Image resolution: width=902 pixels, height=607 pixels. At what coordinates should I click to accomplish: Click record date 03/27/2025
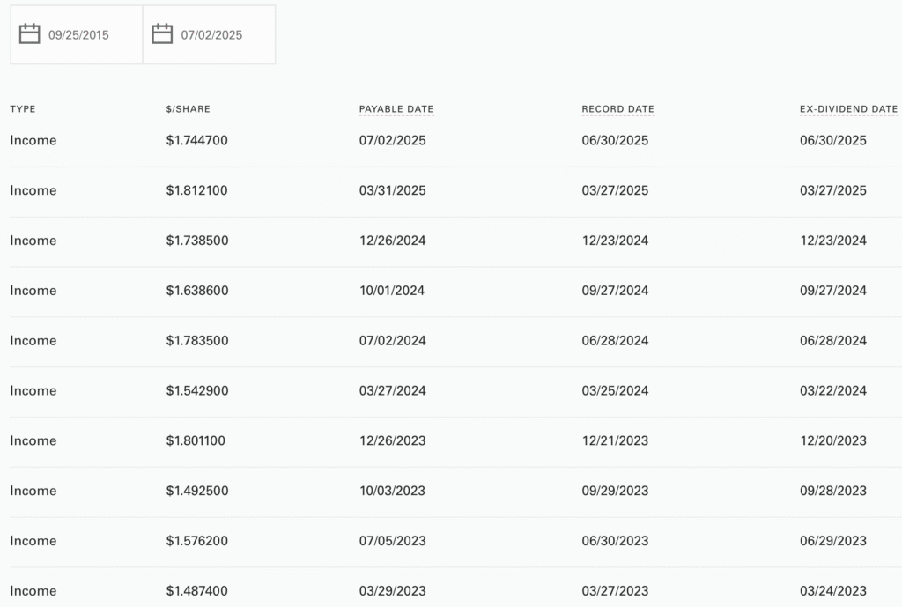coord(615,190)
